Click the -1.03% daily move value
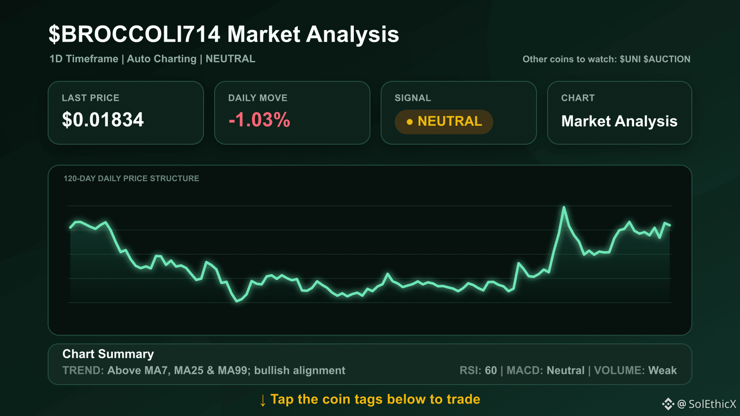The height and width of the screenshot is (416, 740). (x=259, y=120)
